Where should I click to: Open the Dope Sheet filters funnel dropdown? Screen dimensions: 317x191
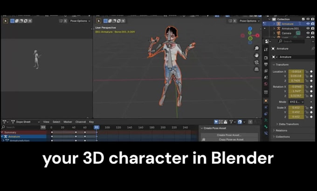pos(232,122)
